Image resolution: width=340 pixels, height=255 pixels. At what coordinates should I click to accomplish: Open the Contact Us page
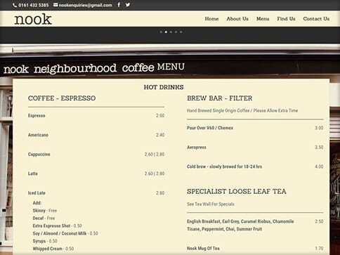(x=316, y=19)
